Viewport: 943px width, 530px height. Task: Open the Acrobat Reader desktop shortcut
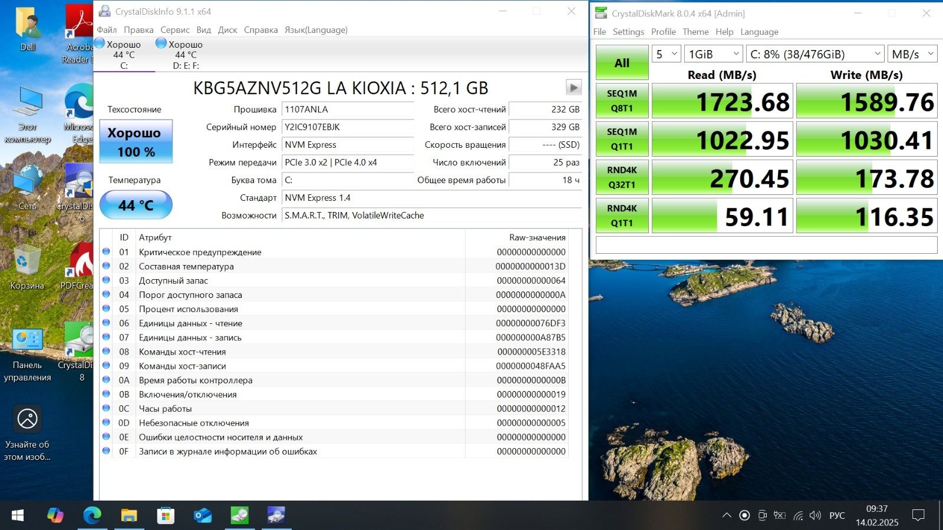pyautogui.click(x=79, y=34)
